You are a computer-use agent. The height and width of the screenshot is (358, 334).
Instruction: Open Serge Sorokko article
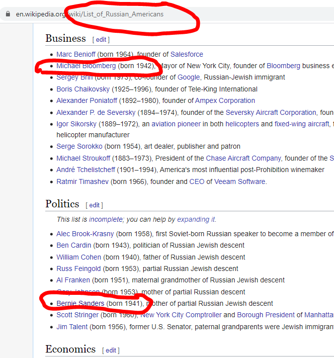point(79,146)
